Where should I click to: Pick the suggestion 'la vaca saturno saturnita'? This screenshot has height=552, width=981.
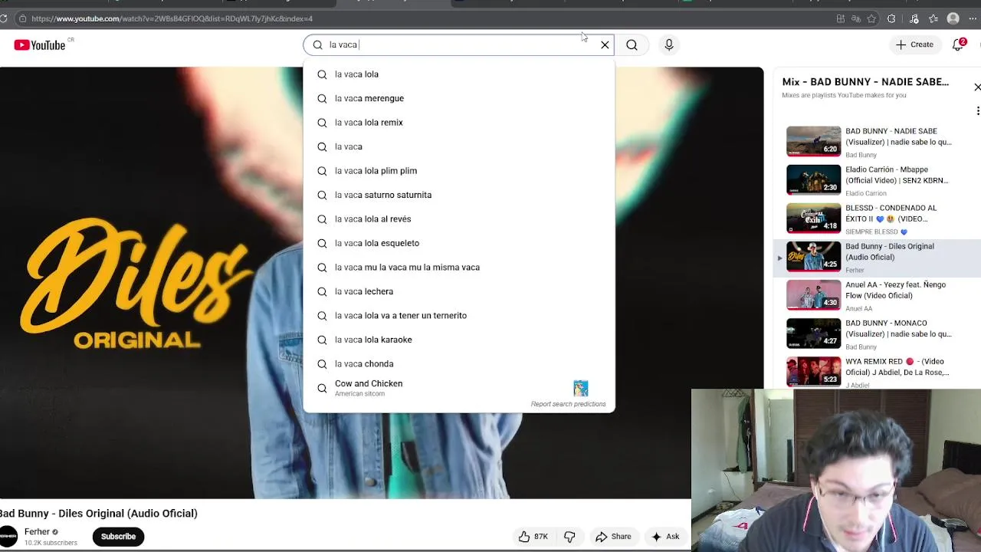coord(459,195)
